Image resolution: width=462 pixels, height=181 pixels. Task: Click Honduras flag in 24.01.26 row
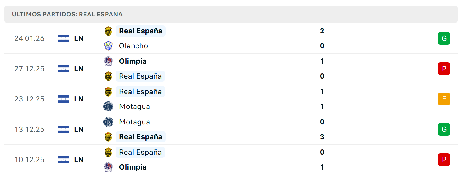pos(63,38)
